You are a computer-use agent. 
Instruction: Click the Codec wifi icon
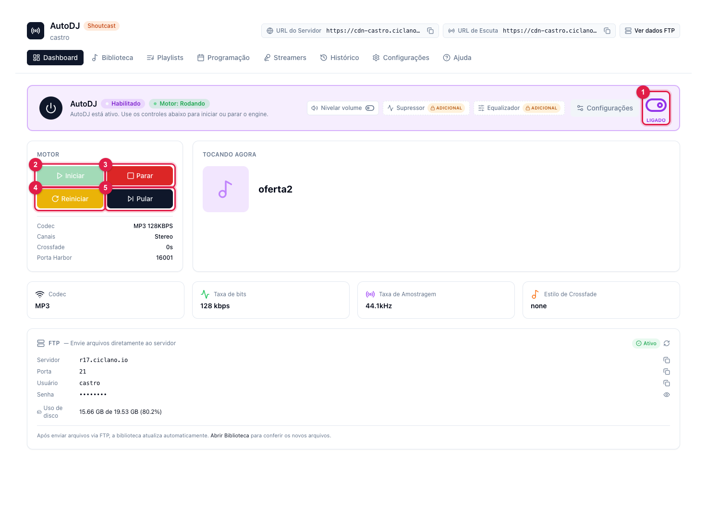[40, 294]
